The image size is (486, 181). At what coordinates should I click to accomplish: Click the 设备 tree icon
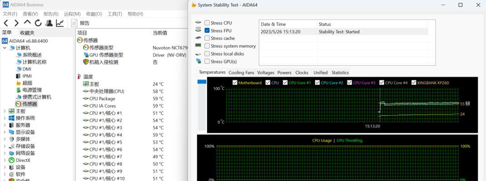click(11, 167)
